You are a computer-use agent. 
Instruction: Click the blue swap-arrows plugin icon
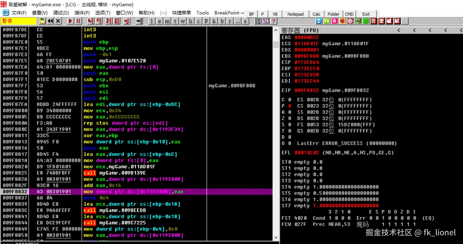pos(319,21)
